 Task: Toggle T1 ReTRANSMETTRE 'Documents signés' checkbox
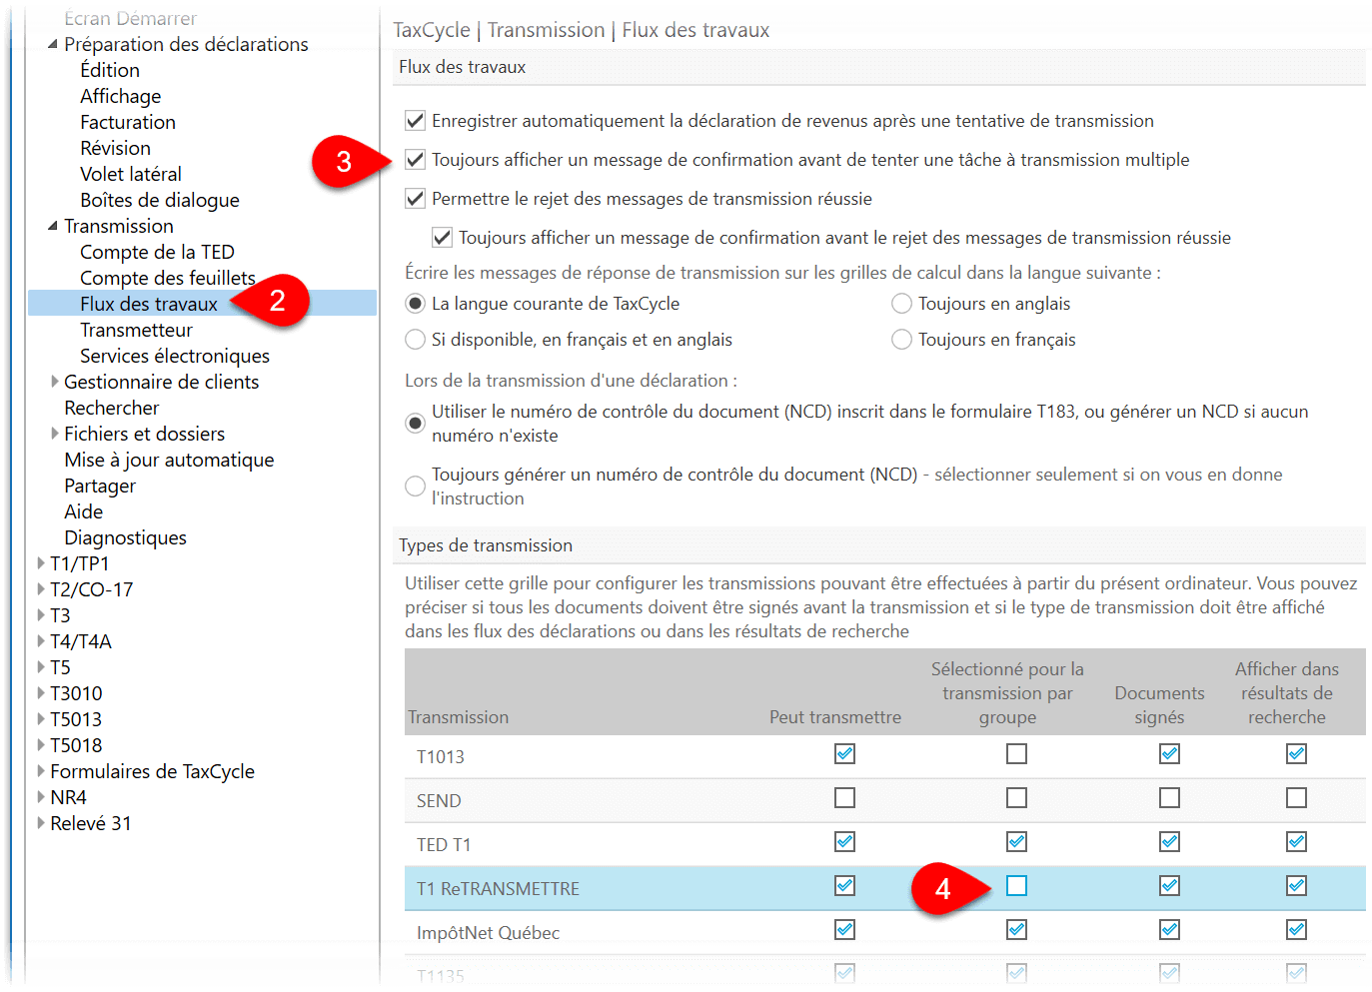tap(1169, 886)
